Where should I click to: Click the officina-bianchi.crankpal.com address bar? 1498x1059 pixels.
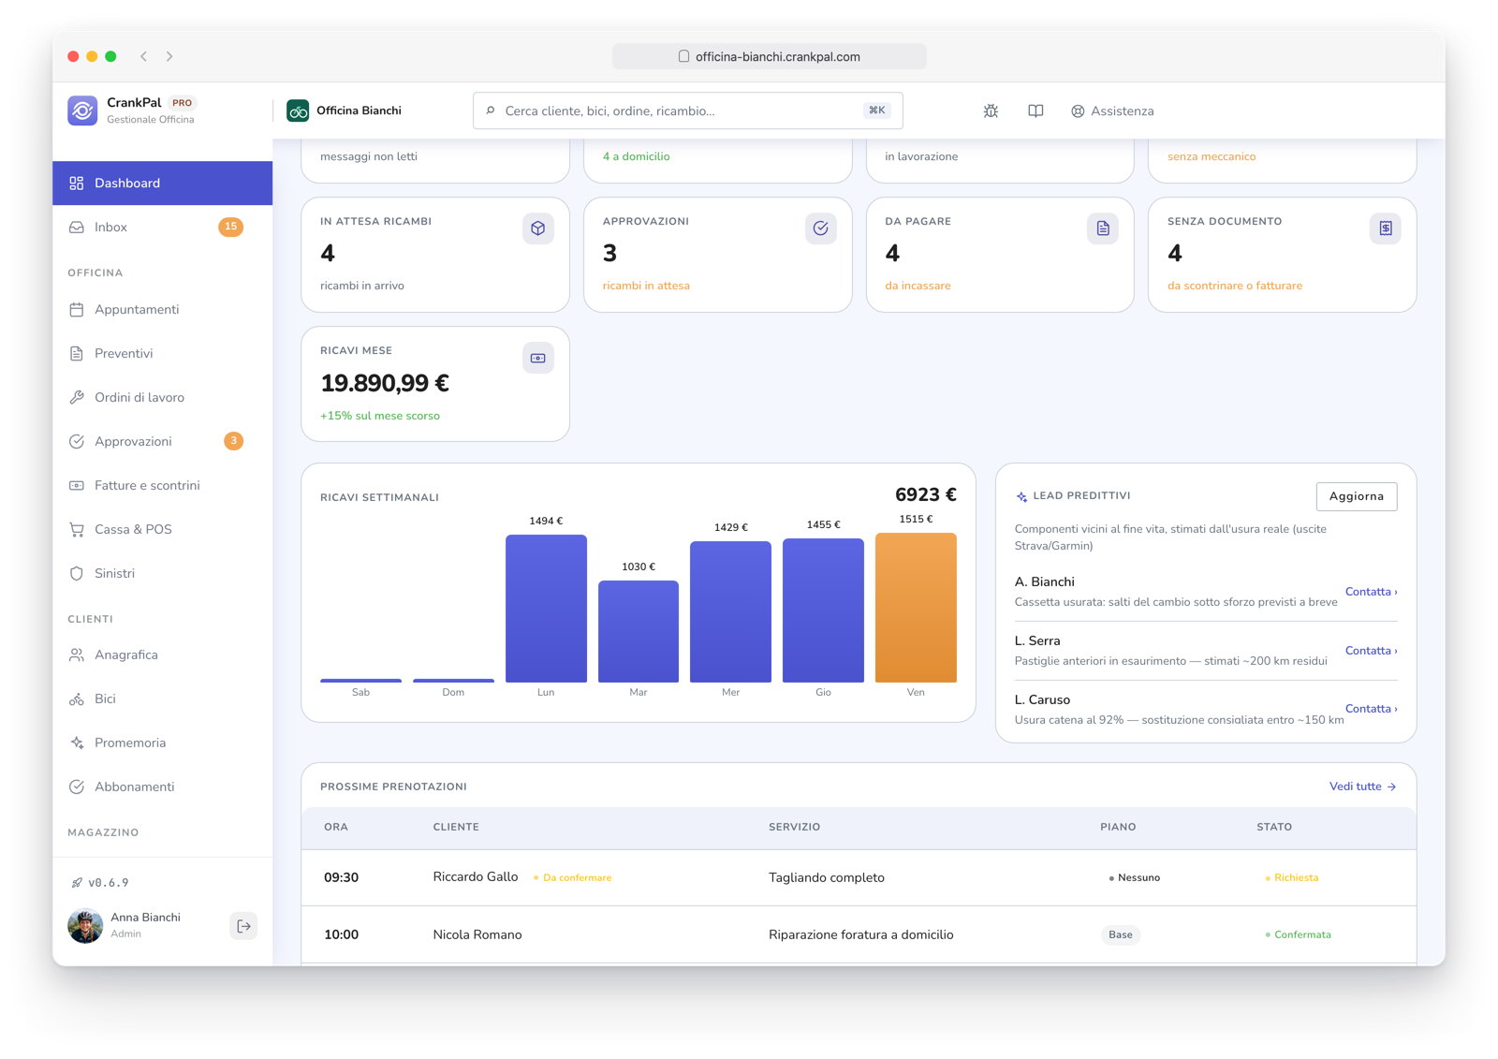[770, 56]
